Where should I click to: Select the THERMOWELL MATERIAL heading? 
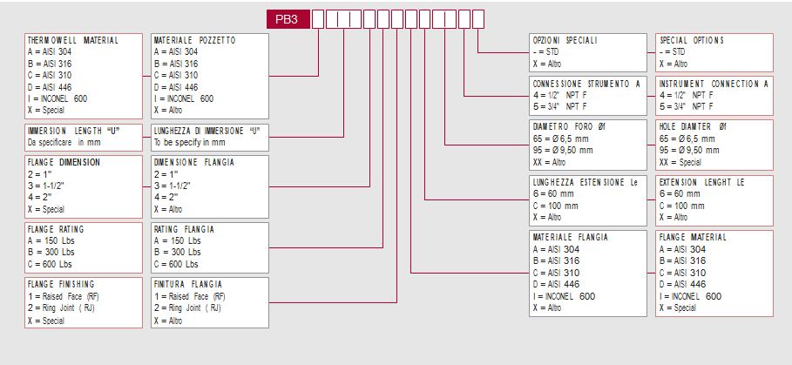(x=72, y=41)
